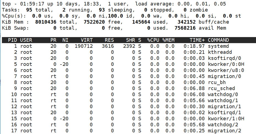This screenshot has width=256, height=134.
Task: Click the 342152 buff/cache value
Action: [x=186, y=22]
